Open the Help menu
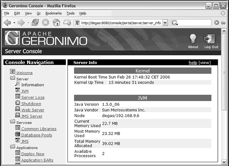 tap(83, 13)
